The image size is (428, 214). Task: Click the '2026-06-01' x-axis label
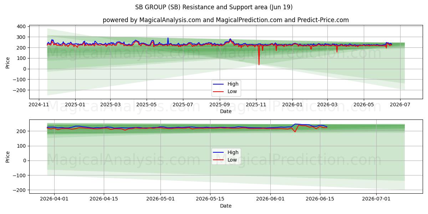coord(270,199)
